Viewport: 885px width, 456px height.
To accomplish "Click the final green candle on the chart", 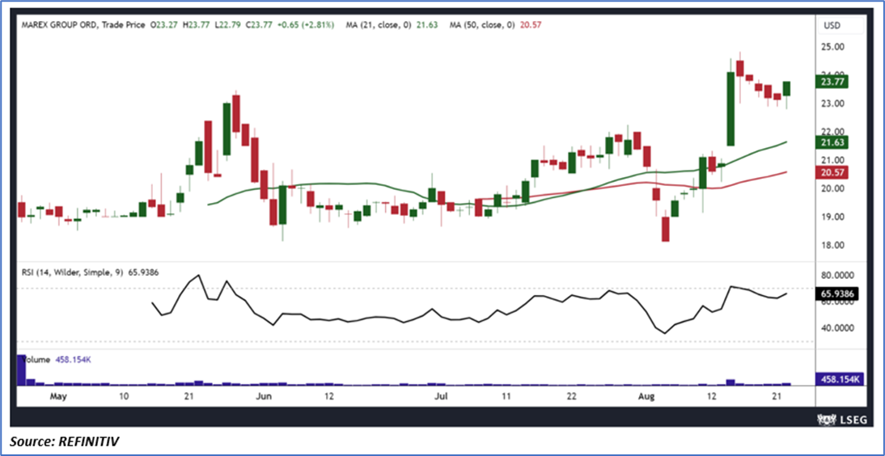I will (786, 88).
